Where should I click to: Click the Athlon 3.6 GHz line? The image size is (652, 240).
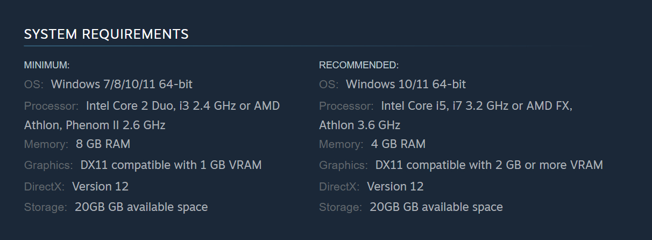tap(359, 125)
